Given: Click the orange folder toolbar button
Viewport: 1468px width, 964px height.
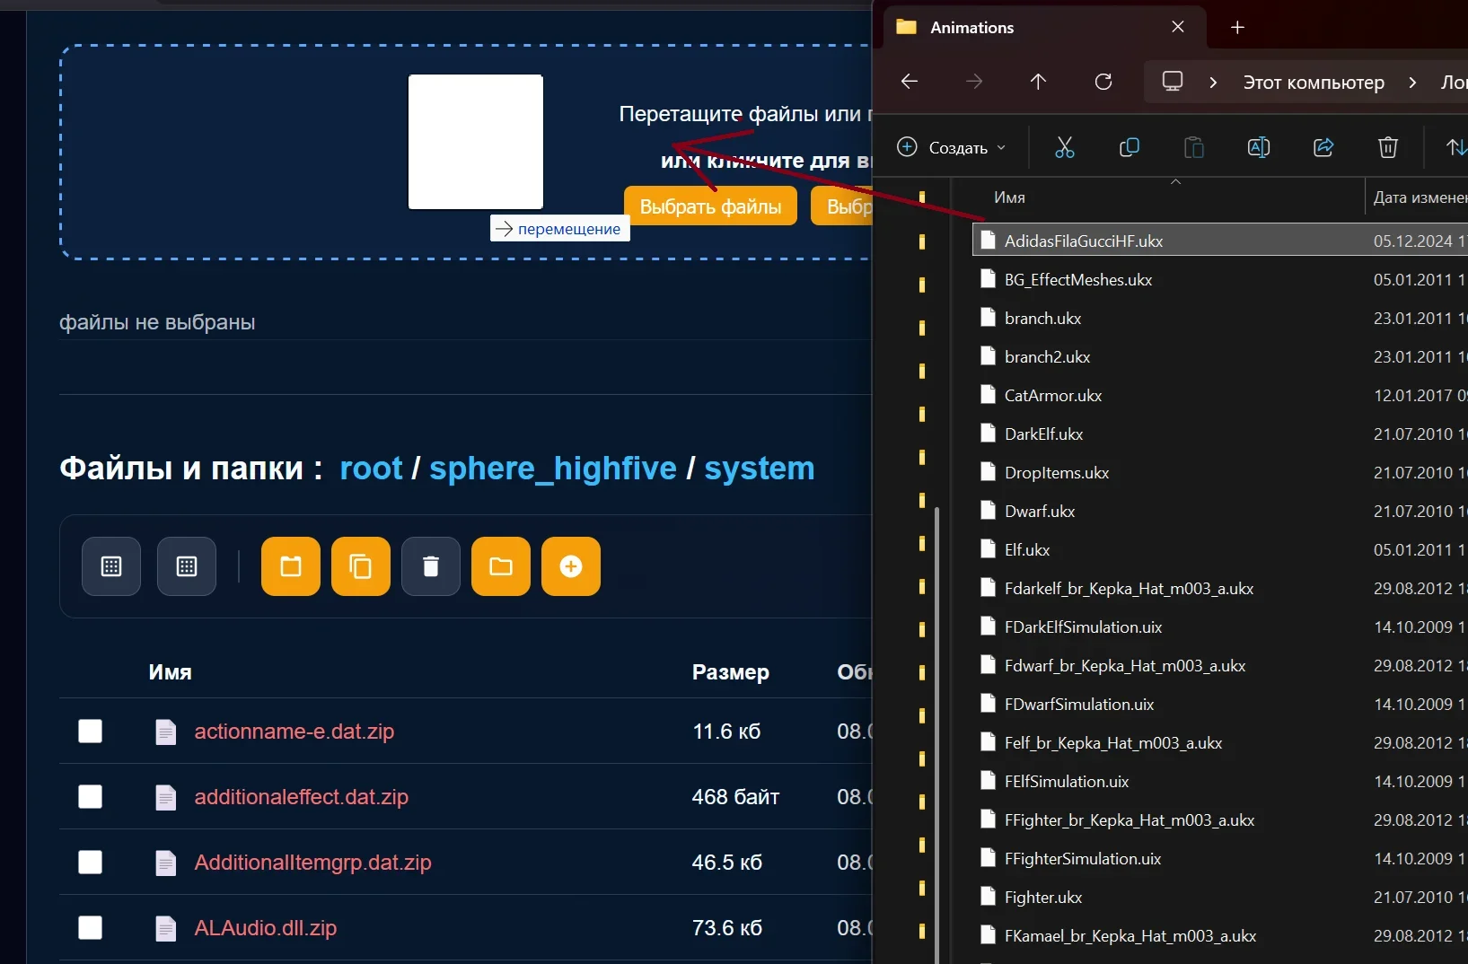Looking at the screenshot, I should tap(501, 566).
